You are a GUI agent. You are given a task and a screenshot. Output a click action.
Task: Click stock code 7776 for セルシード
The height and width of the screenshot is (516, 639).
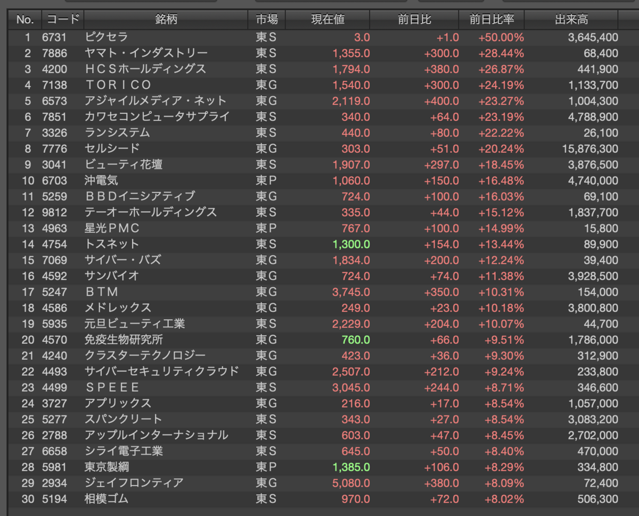pos(55,148)
